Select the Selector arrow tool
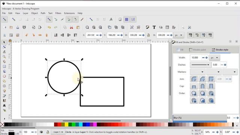 [x=4, y=42]
